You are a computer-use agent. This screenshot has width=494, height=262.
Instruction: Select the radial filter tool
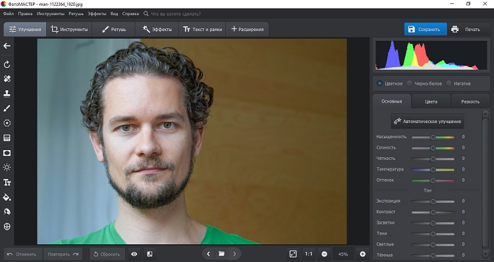[x=7, y=123]
